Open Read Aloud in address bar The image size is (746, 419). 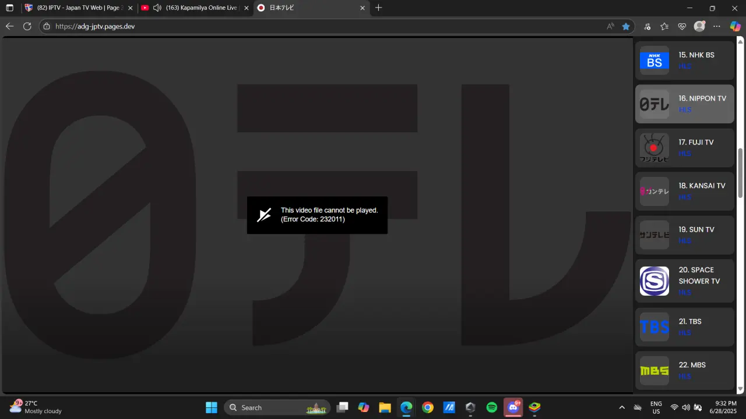tap(610, 26)
